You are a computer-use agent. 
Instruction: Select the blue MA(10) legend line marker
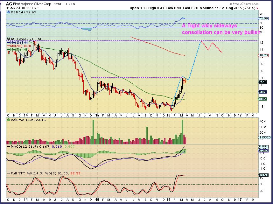(8, 43)
